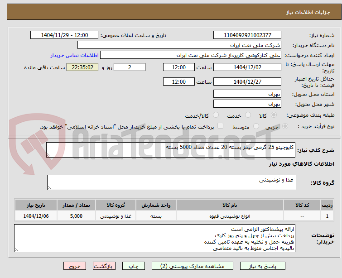342x278 pixels.
Task: Click the پاسخ به نیاز button
Action: pos(263,266)
